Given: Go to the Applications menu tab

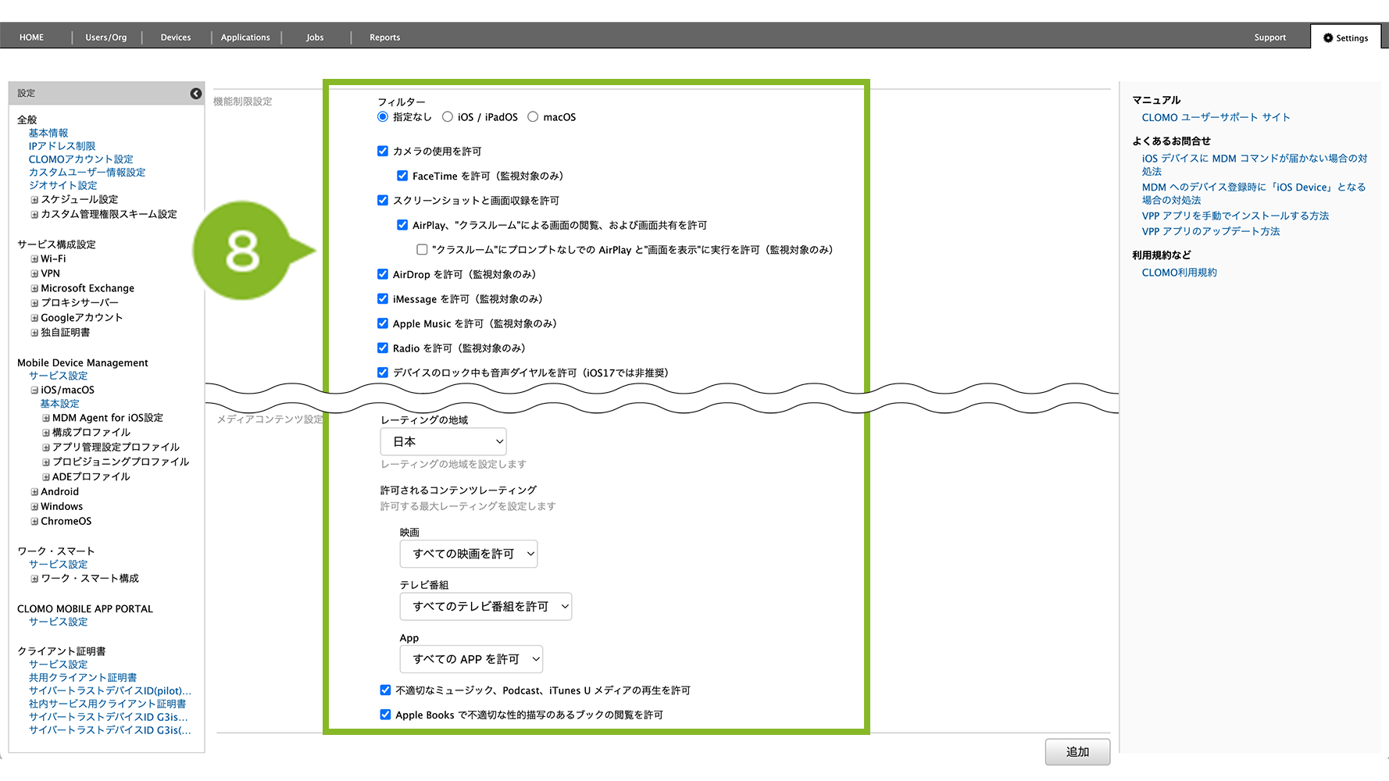Looking at the screenshot, I should click(x=245, y=37).
